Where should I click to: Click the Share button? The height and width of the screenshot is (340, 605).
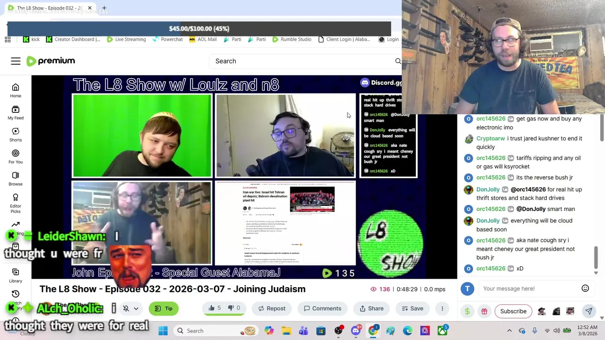click(372, 308)
